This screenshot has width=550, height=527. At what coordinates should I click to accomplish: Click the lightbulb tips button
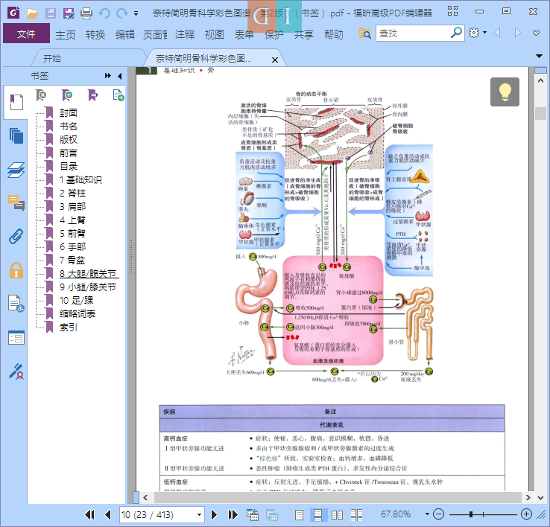[x=505, y=92]
